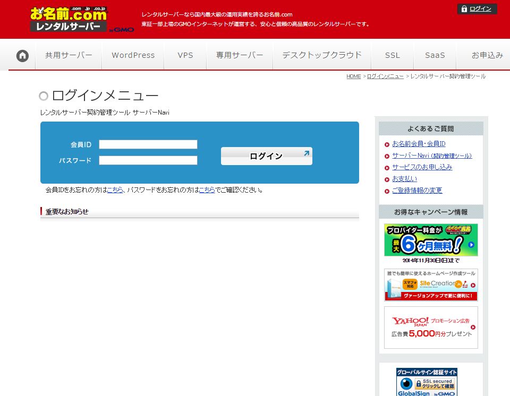
Task: Click the レンタルサーバー契約管理ツール breadcrumb text
Action: click(448, 76)
